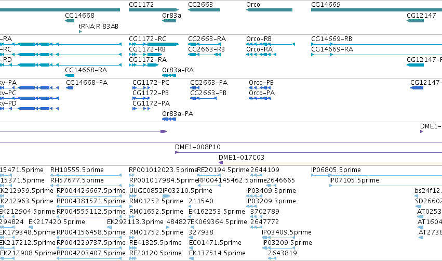Click the 2643819 feature label
Image resolution: width=442 pixels, height=261 pixels.
[x=283, y=253]
